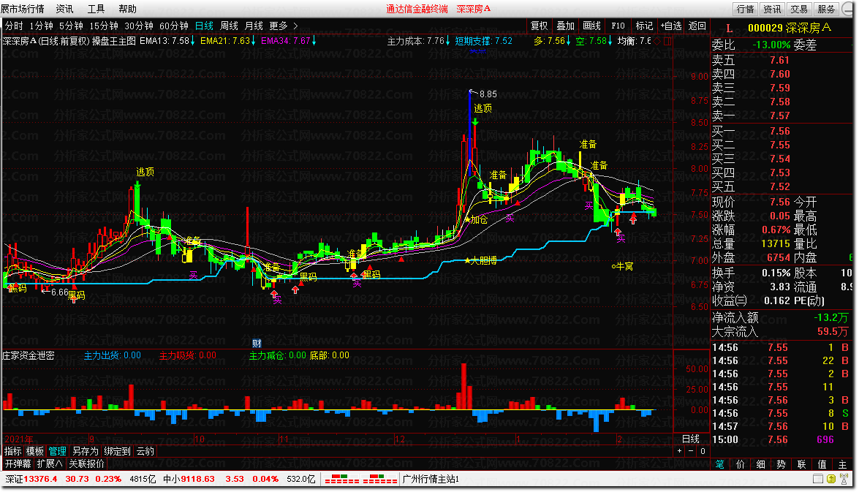Add stock with +自选 button
The image size is (859, 492).
click(x=671, y=26)
